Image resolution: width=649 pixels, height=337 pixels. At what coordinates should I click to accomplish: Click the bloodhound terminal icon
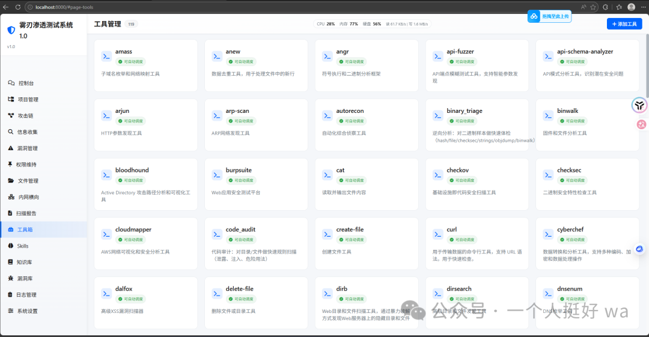click(x=106, y=175)
